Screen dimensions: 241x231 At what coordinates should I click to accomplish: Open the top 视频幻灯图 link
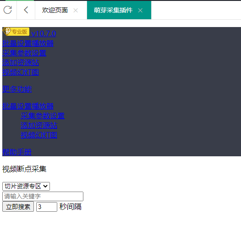(x=21, y=72)
